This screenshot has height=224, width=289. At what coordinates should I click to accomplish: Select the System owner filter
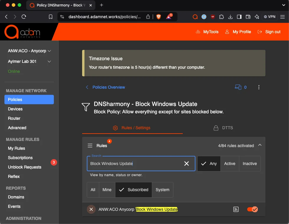pyautogui.click(x=162, y=190)
